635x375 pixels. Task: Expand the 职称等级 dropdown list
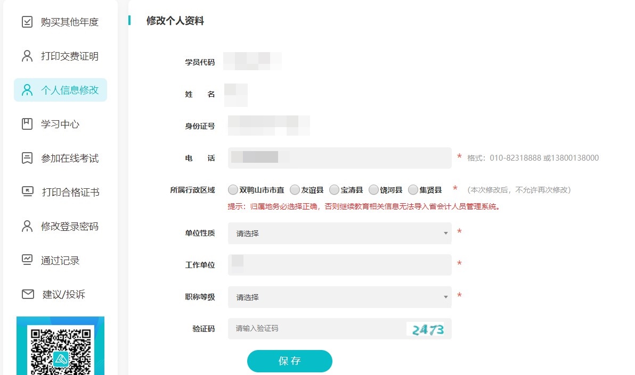tap(339, 297)
